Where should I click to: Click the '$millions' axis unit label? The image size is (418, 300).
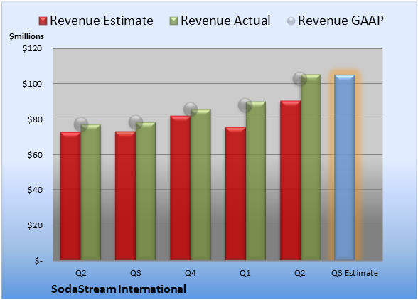click(x=26, y=36)
